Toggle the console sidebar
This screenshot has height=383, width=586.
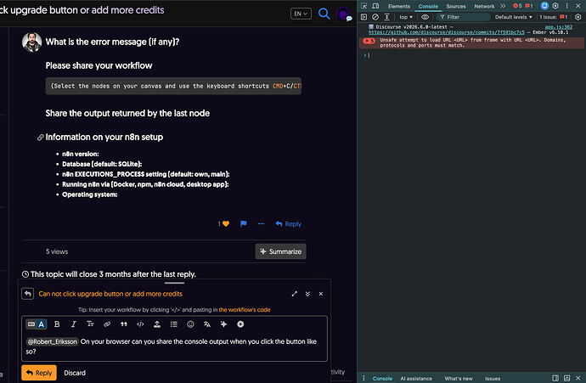[x=363, y=17]
